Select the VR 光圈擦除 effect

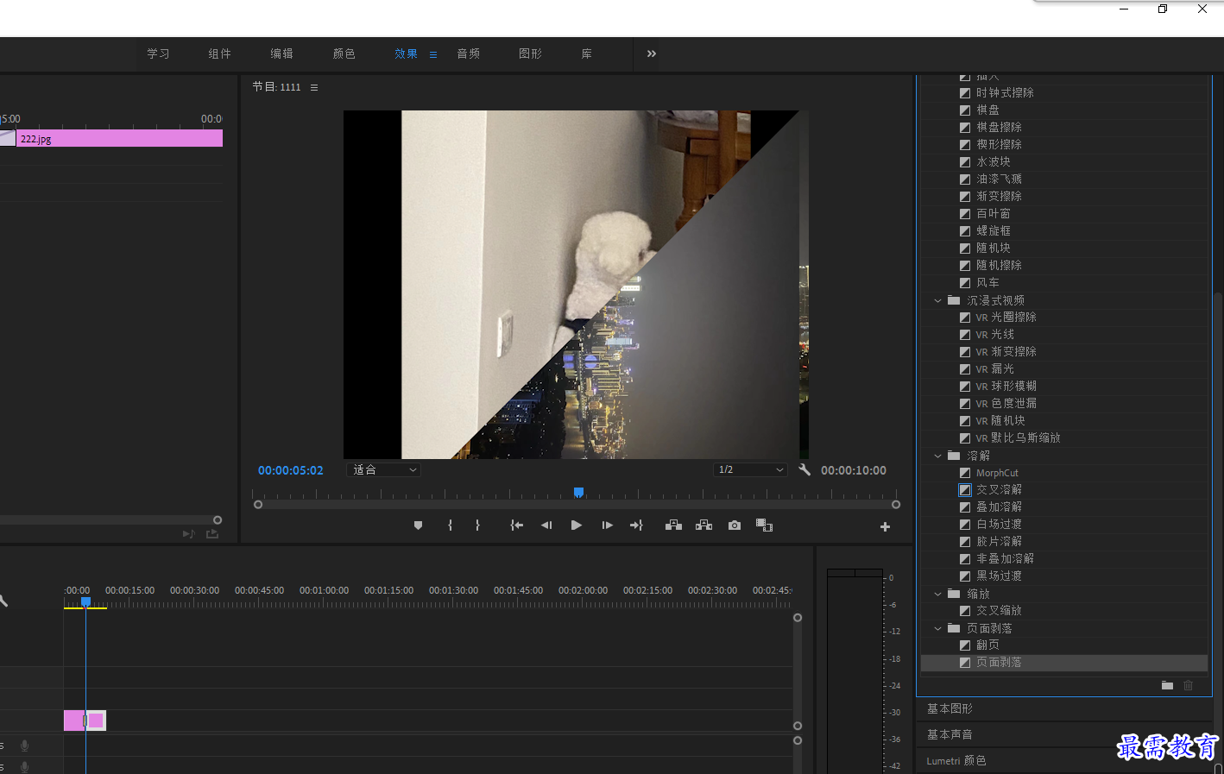pos(1006,317)
